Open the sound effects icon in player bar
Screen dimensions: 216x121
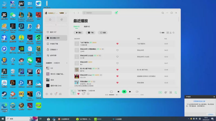[x=166, y=92]
